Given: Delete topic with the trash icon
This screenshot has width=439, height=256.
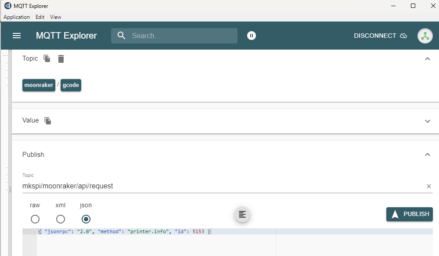Looking at the screenshot, I should [61, 58].
